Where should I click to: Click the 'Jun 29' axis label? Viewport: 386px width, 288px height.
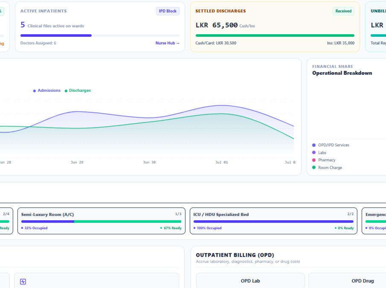coord(77,162)
